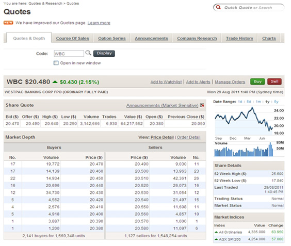
Task: Click the Display button
Action: coord(104,54)
